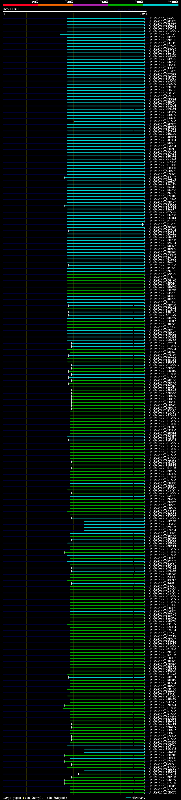The width and height of the screenshot is (181, 800).
Task: Select the UniRef100_O93241 label
Action: point(162,496)
